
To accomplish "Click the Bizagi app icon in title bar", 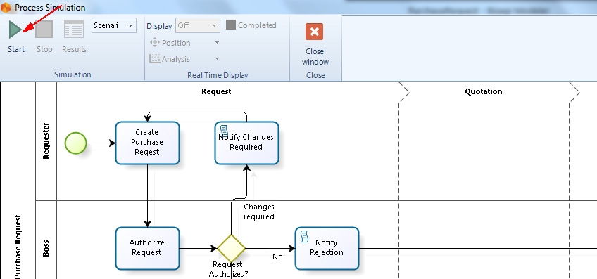I will coord(6,7).
